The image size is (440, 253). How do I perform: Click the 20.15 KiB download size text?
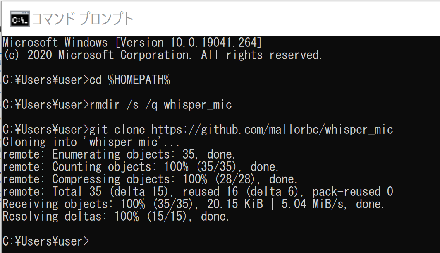[235, 204]
